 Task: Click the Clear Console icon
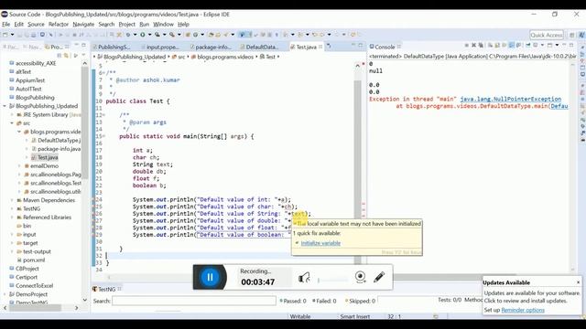click(491, 45)
